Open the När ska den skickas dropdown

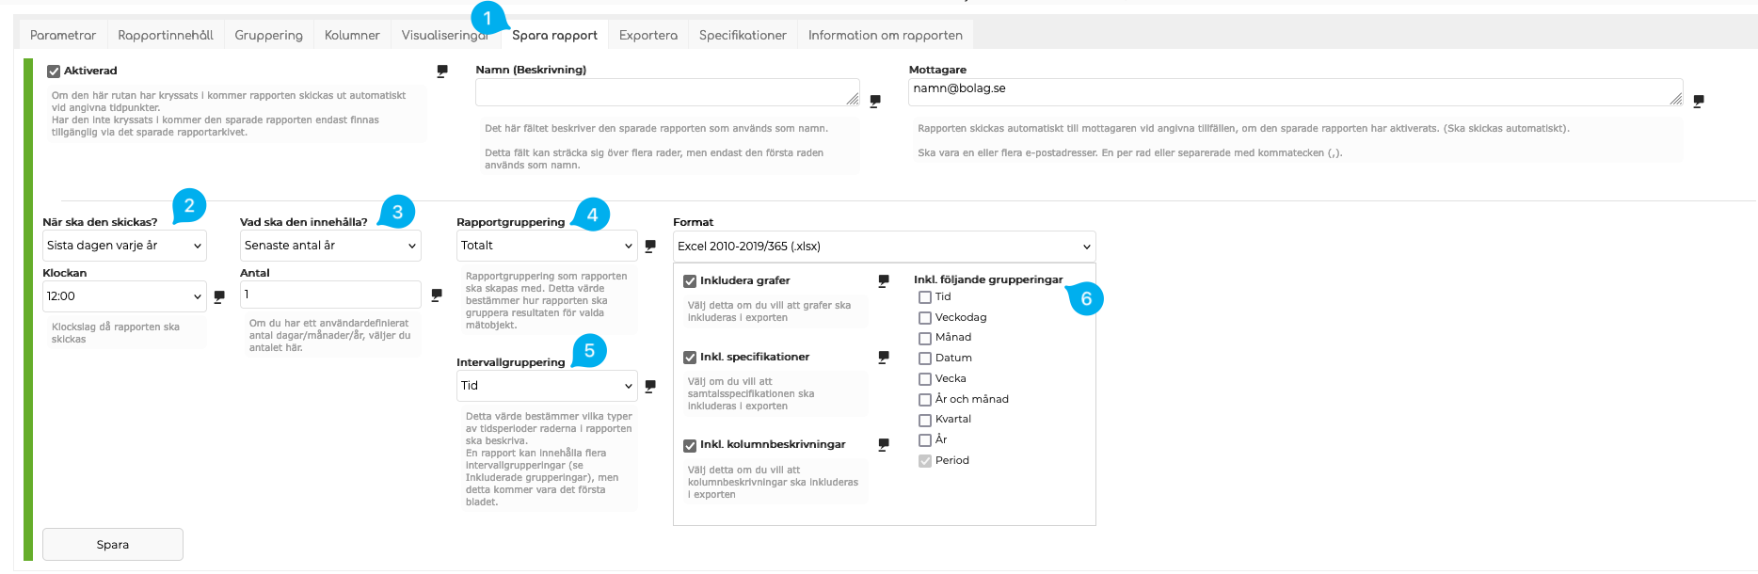click(x=124, y=246)
